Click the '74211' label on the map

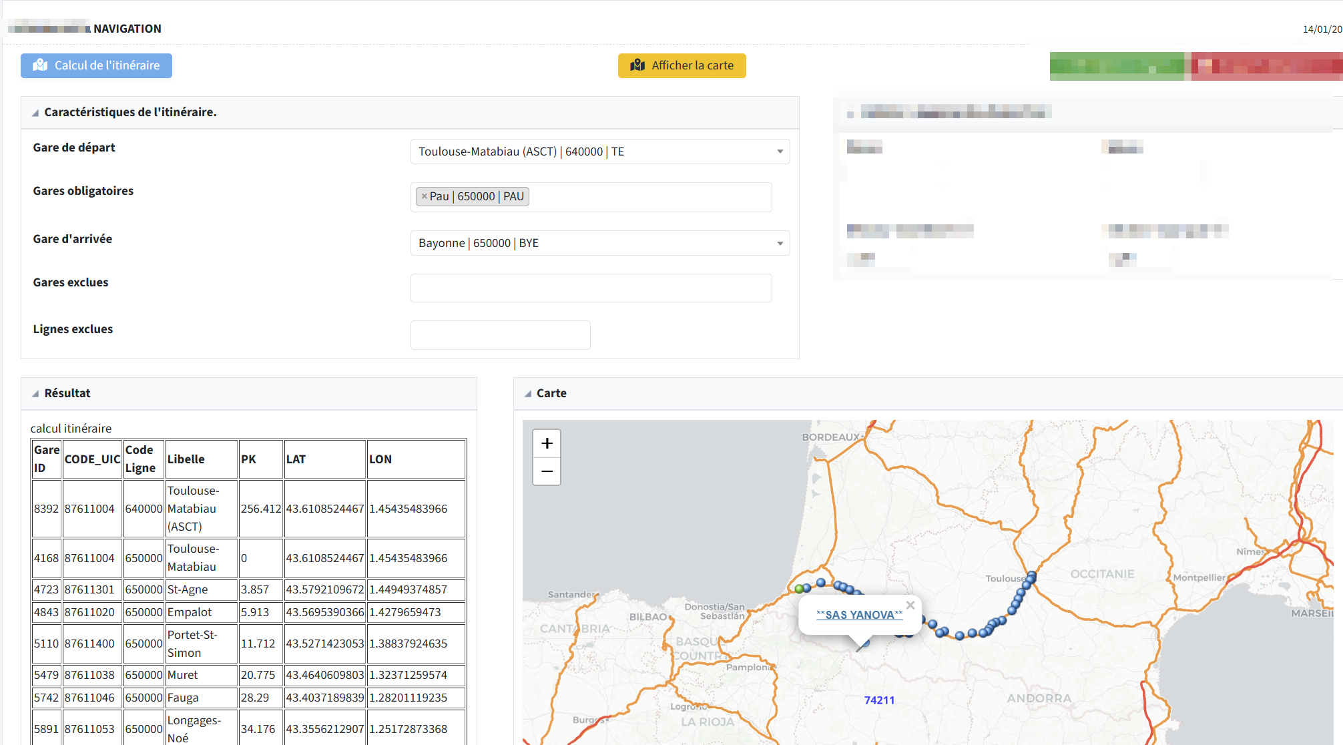[x=878, y=700]
